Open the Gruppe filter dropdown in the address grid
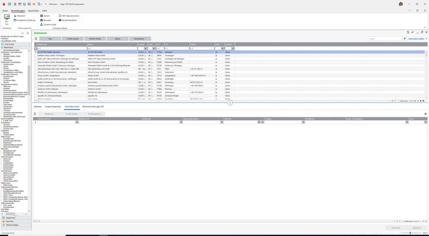Screen dimensions: 429x236 coord(145,48)
